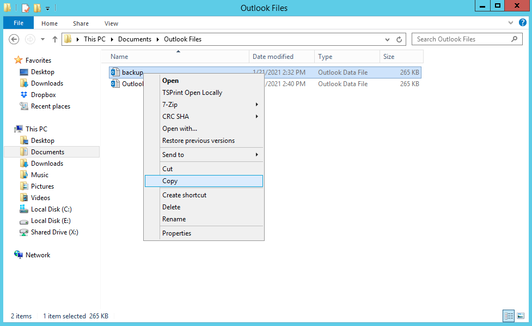Switch to large icons view button

[521, 316]
